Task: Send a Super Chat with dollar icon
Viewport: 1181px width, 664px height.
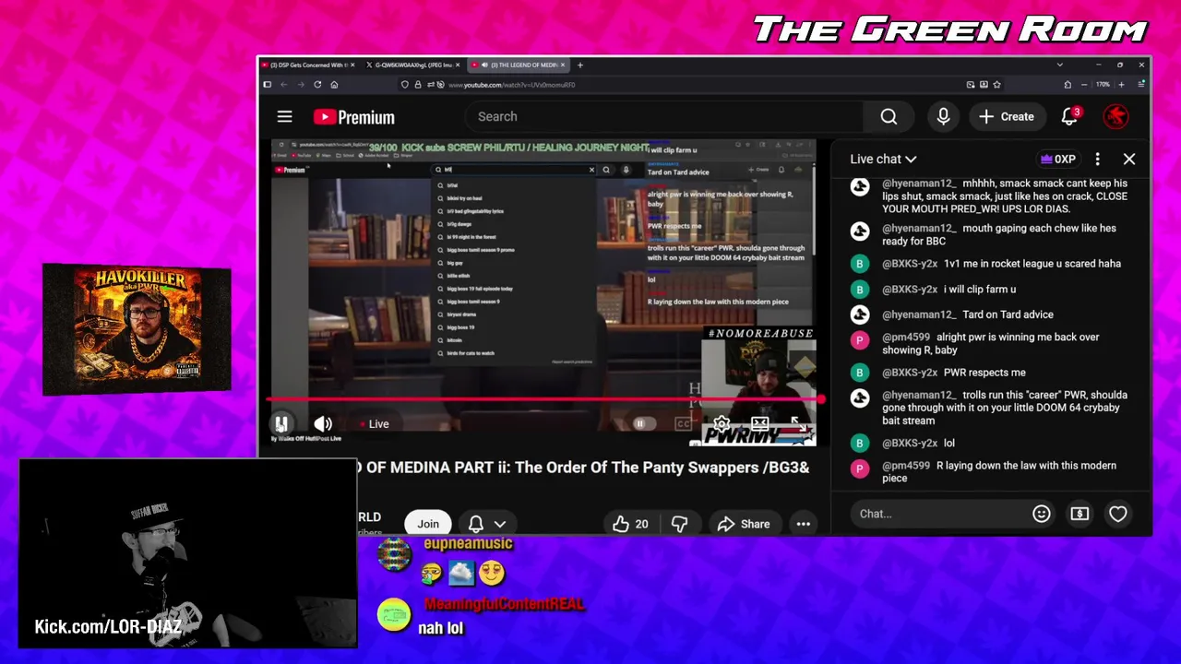Action: (1080, 514)
